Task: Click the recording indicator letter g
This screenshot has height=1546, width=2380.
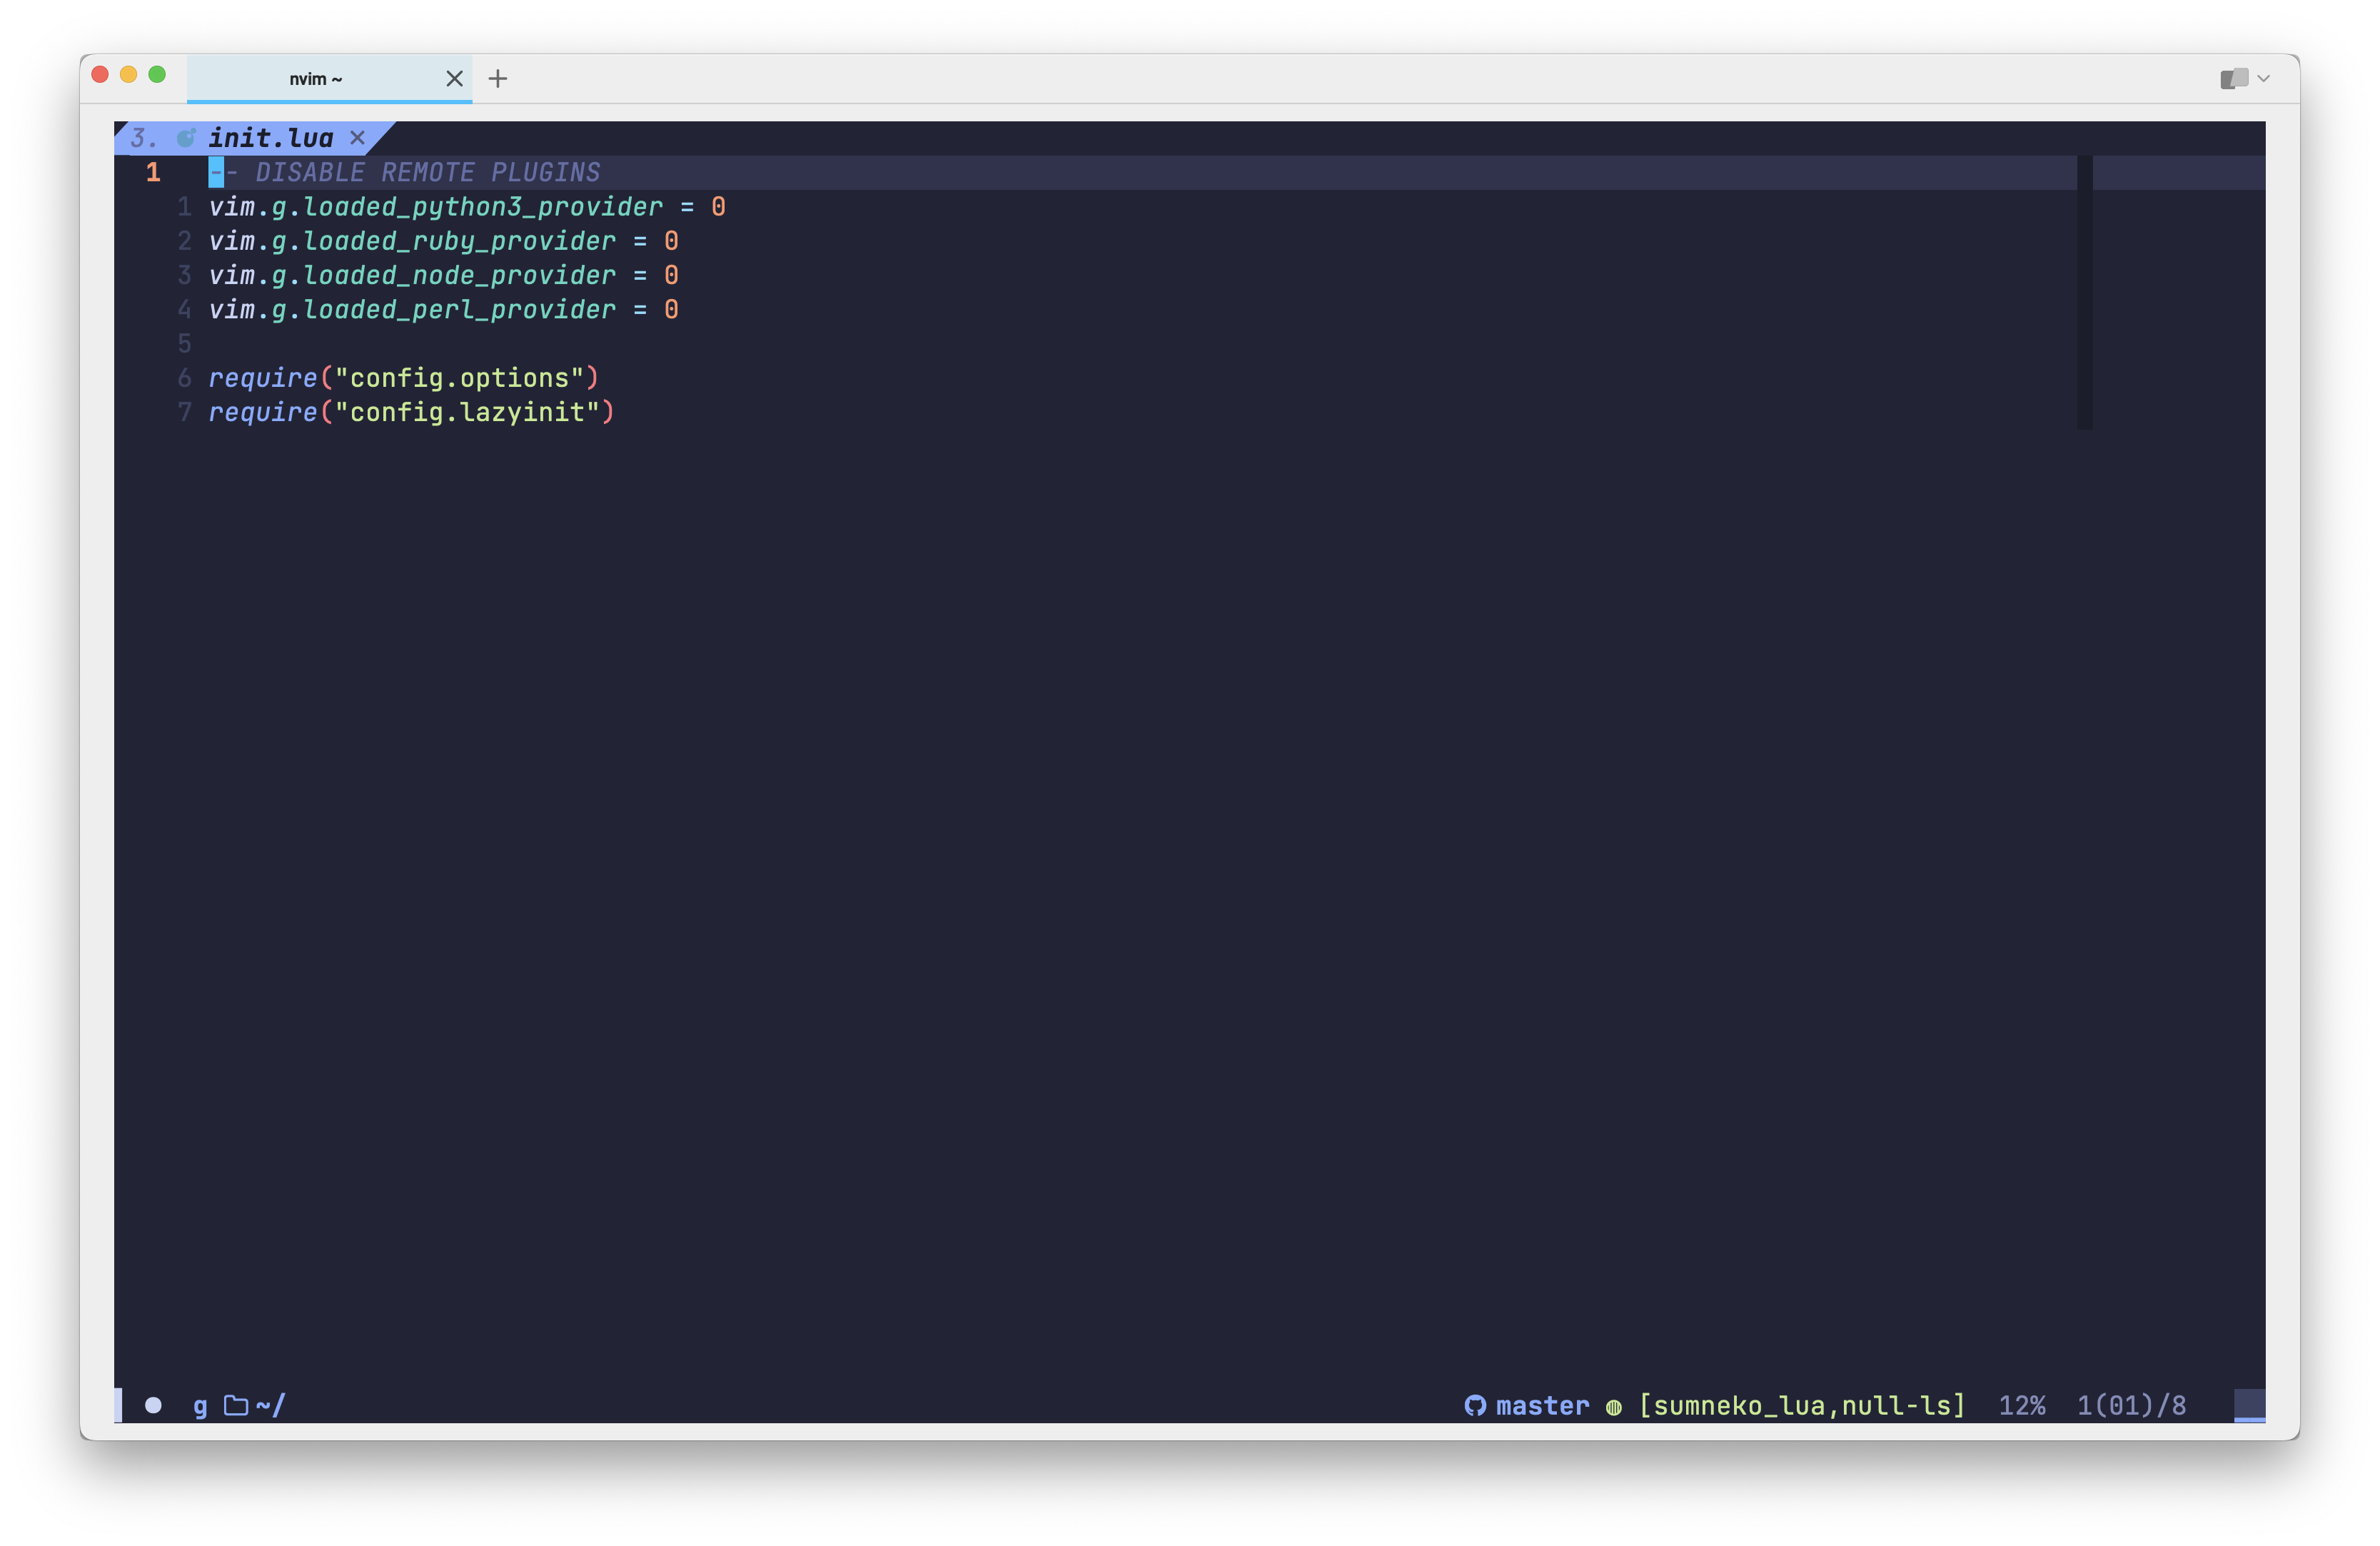Action: 200,1405
